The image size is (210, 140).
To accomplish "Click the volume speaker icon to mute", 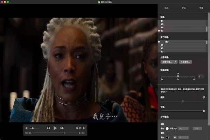I will point(27,128).
